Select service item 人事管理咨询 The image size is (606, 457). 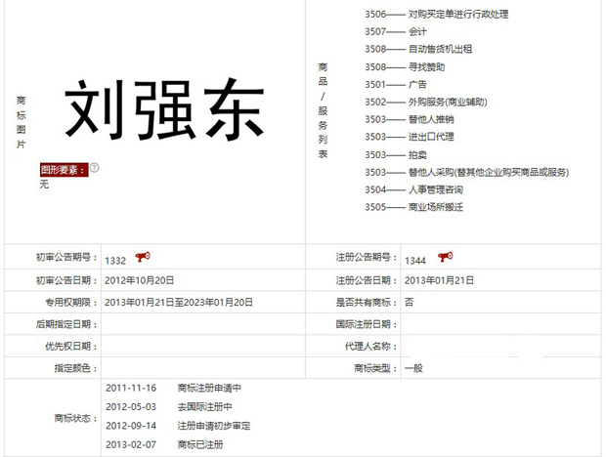413,189
